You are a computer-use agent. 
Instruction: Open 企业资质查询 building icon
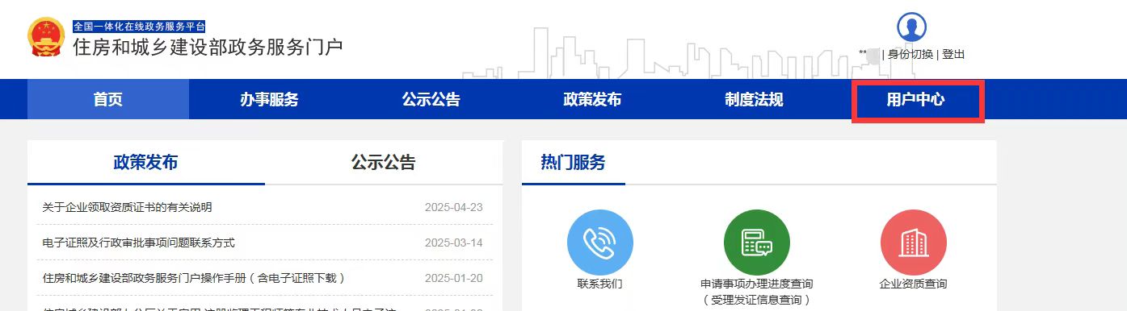coord(914,242)
